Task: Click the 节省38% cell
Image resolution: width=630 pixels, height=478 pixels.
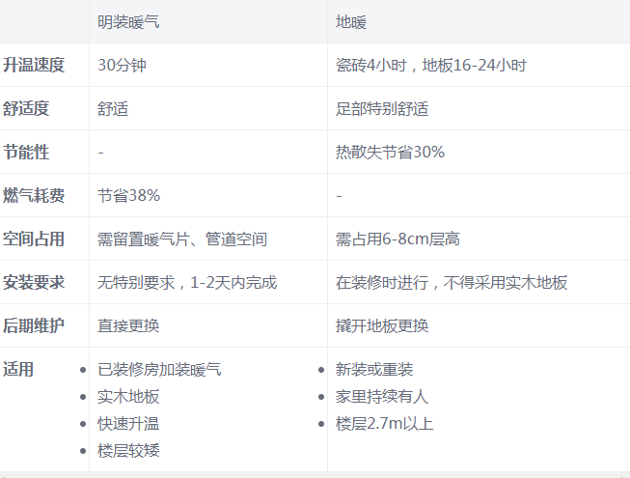Action: pos(129,195)
